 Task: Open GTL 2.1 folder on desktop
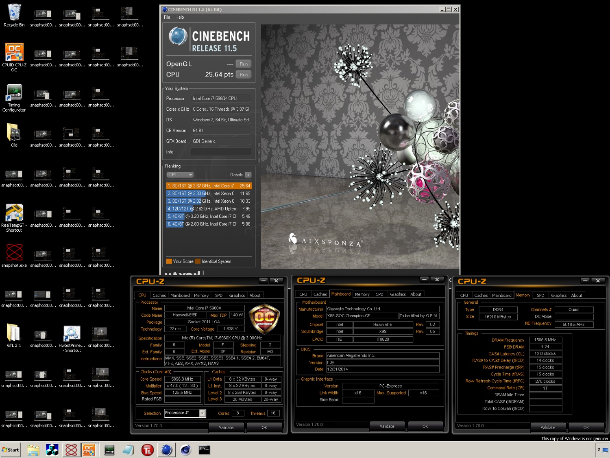(14, 335)
